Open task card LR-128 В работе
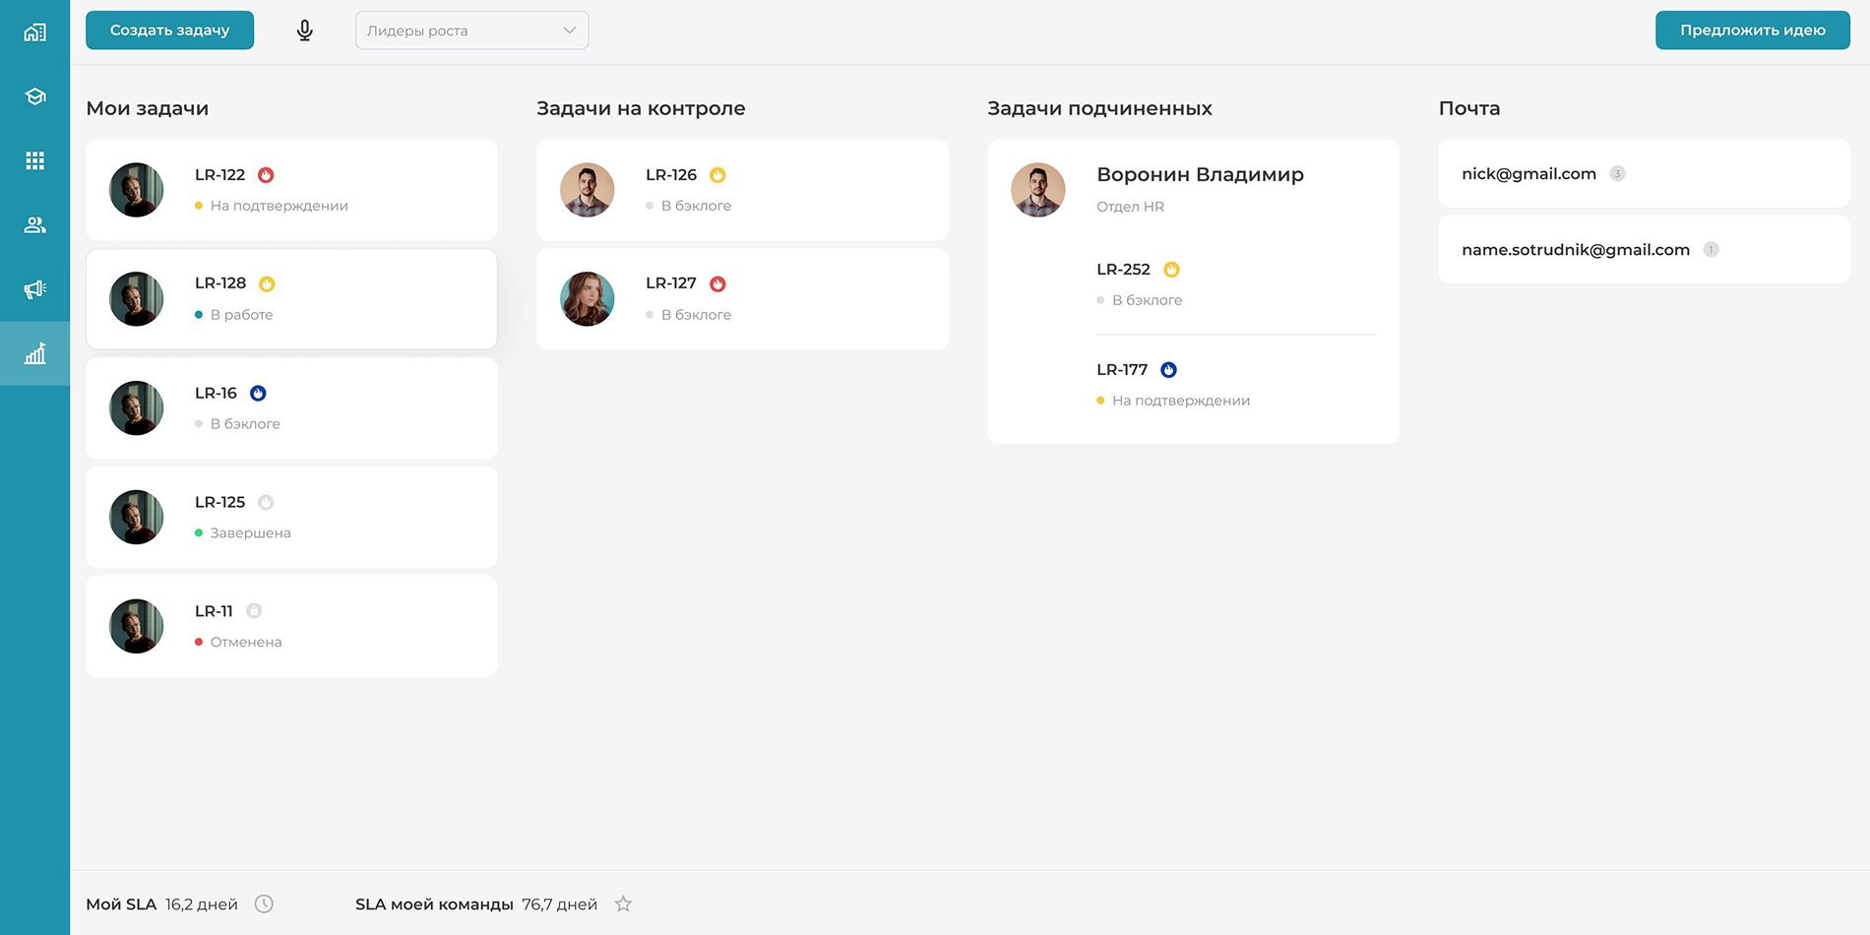Image resolution: width=1870 pixels, height=935 pixels. click(x=291, y=299)
